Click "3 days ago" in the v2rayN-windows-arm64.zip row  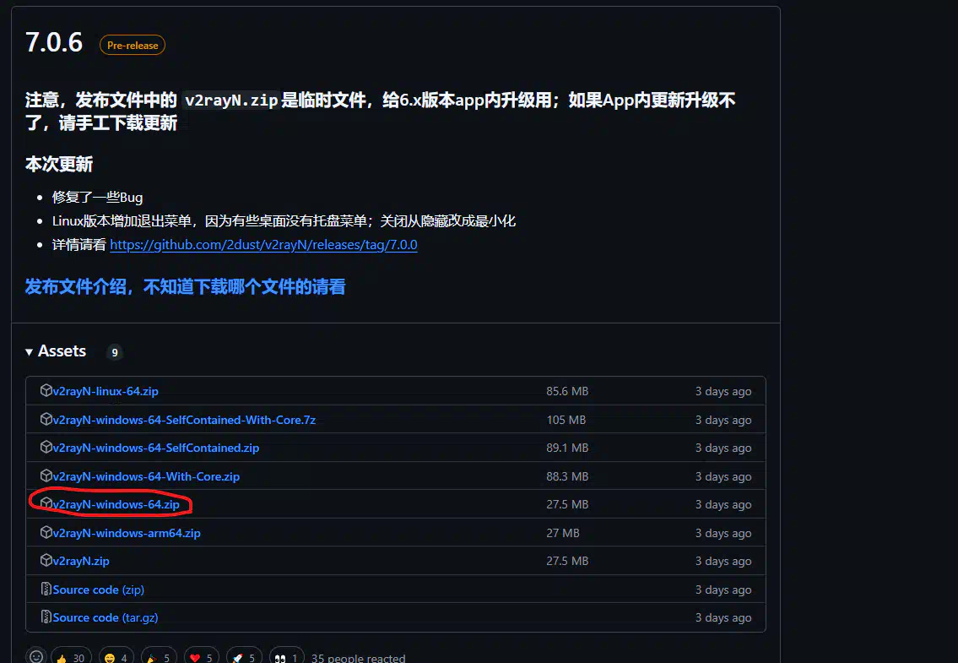723,533
